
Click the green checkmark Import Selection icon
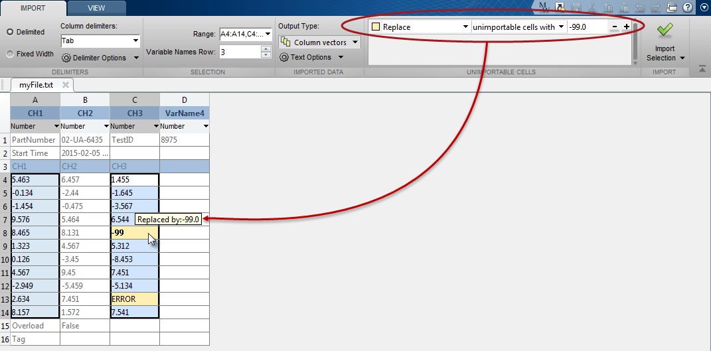click(665, 31)
